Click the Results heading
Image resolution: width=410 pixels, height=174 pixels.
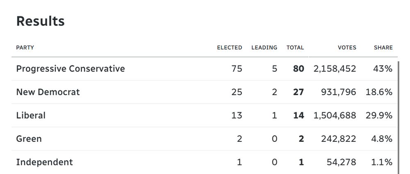[40, 21]
